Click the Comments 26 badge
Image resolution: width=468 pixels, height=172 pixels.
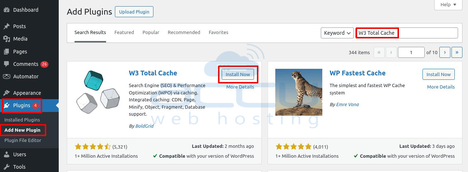click(x=44, y=64)
